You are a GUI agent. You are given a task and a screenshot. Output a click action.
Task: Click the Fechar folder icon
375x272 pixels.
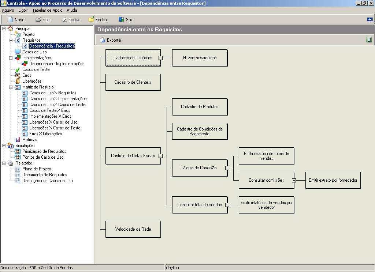point(92,20)
